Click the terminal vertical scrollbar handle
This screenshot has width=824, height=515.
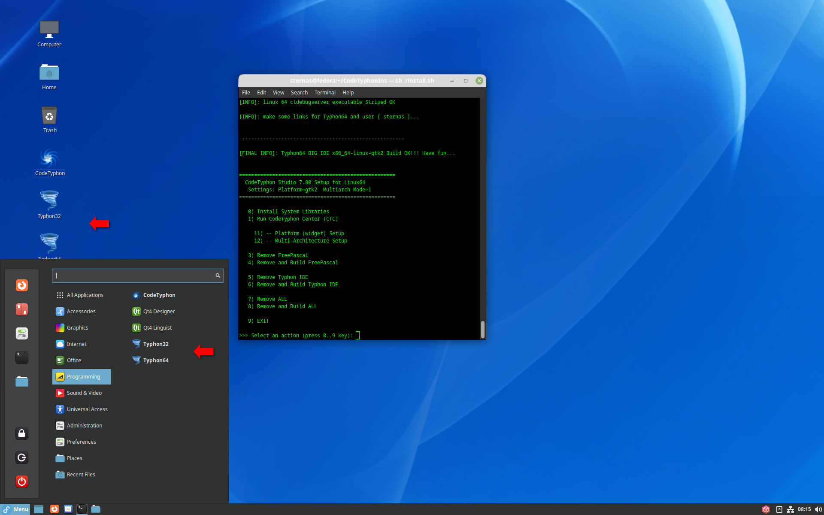point(482,330)
